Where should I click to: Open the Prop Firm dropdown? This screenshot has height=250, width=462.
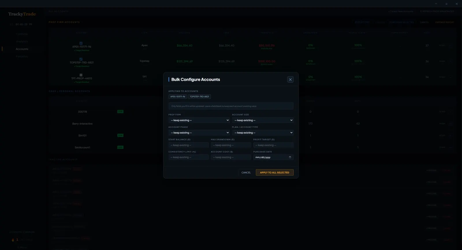pyautogui.click(x=199, y=120)
